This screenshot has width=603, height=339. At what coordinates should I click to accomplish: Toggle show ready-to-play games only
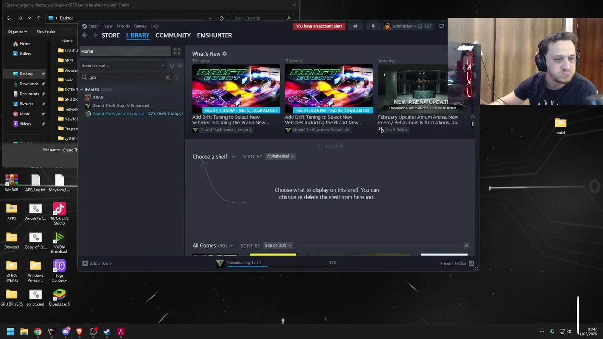click(x=180, y=66)
